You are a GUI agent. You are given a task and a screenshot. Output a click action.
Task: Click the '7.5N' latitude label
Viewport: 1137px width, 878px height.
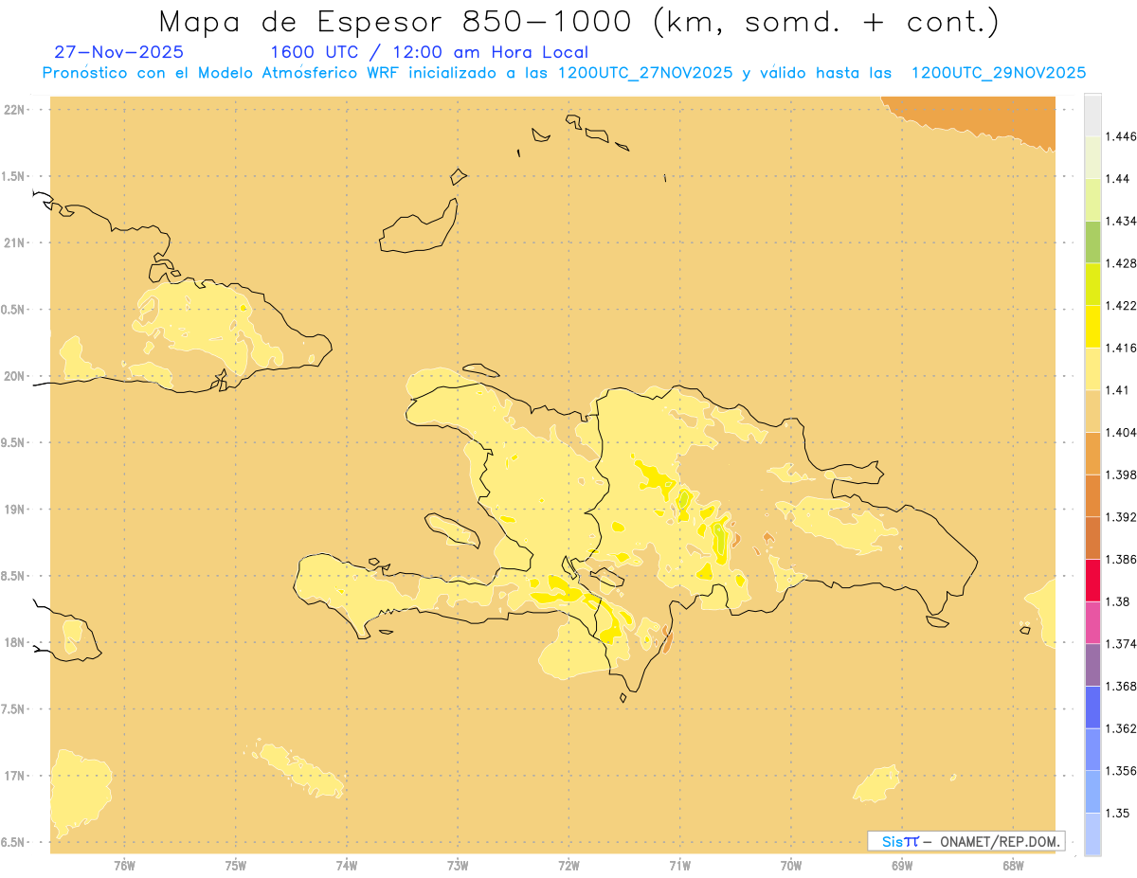coord(14,709)
